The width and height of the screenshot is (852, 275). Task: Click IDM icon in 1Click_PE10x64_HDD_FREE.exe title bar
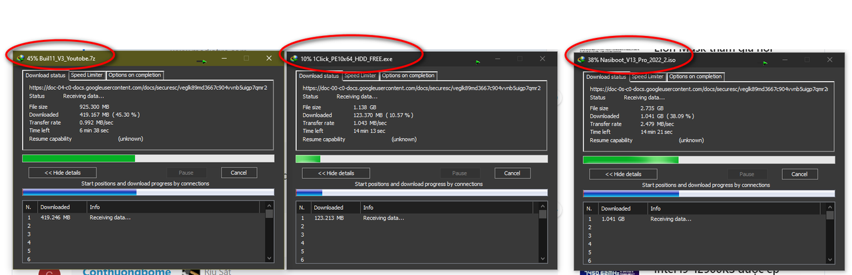(x=294, y=59)
